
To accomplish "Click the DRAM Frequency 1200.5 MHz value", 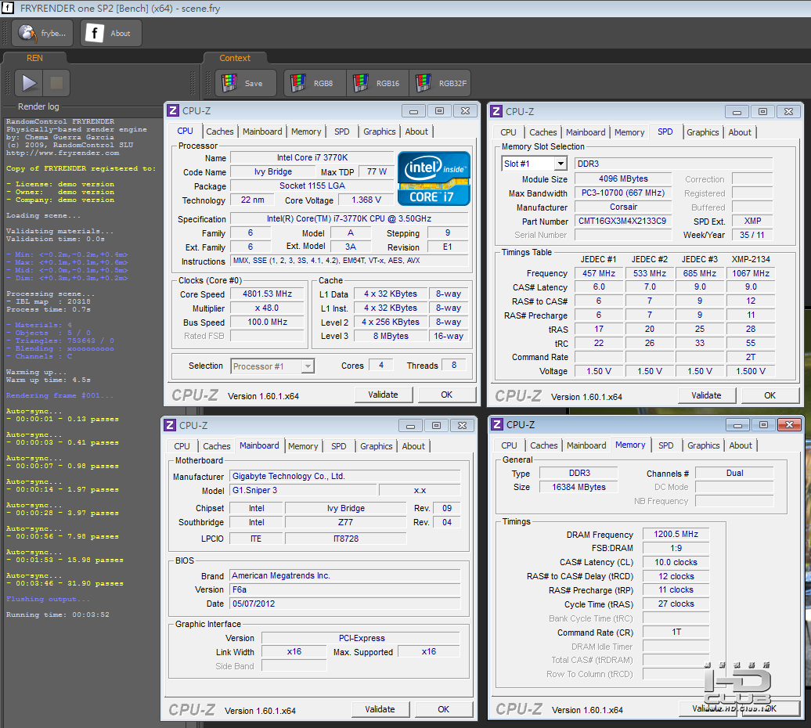I will coord(676,534).
